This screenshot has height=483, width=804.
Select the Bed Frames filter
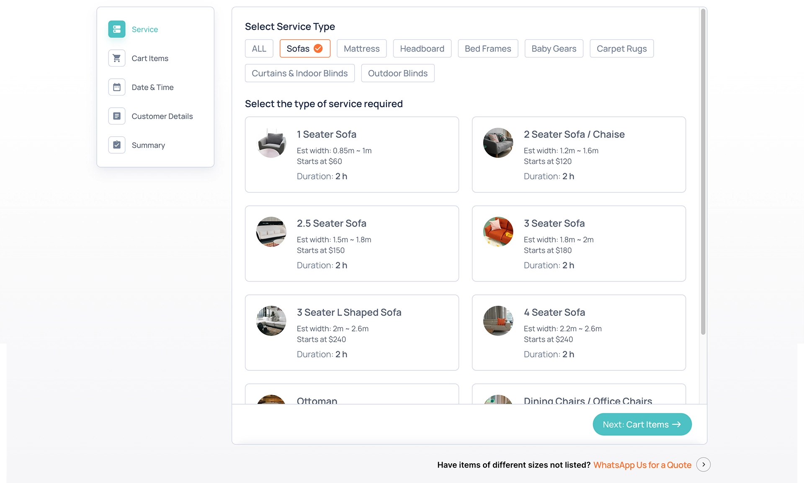(x=488, y=49)
